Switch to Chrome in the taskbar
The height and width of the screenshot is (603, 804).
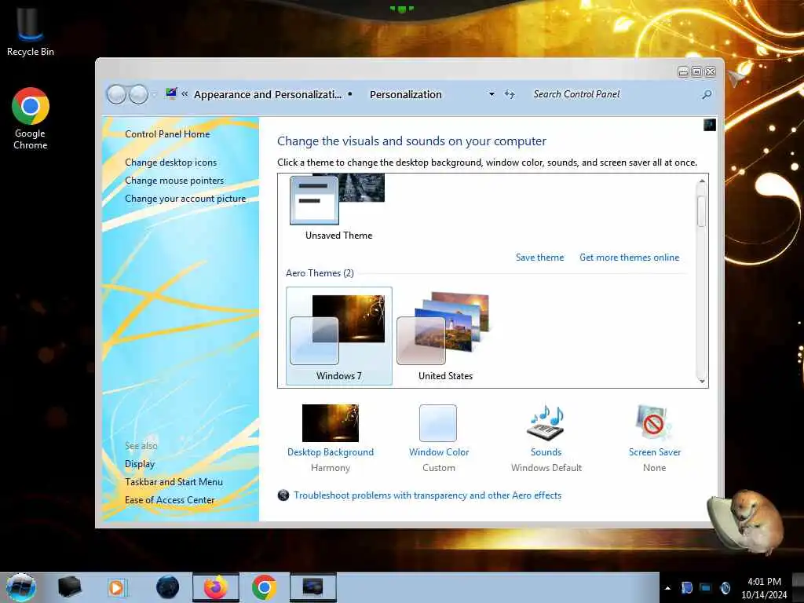(x=264, y=587)
